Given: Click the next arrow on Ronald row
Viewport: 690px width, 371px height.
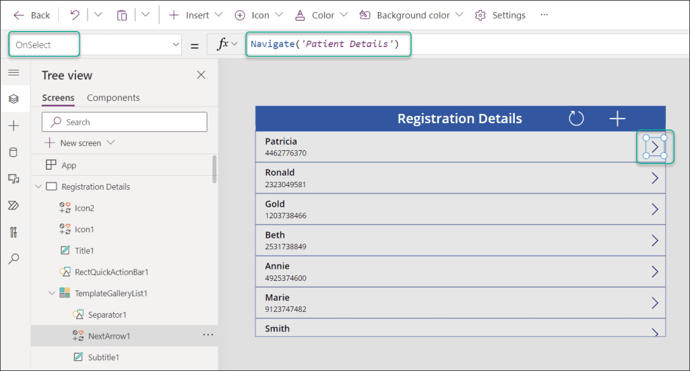Looking at the screenshot, I should pos(655,178).
